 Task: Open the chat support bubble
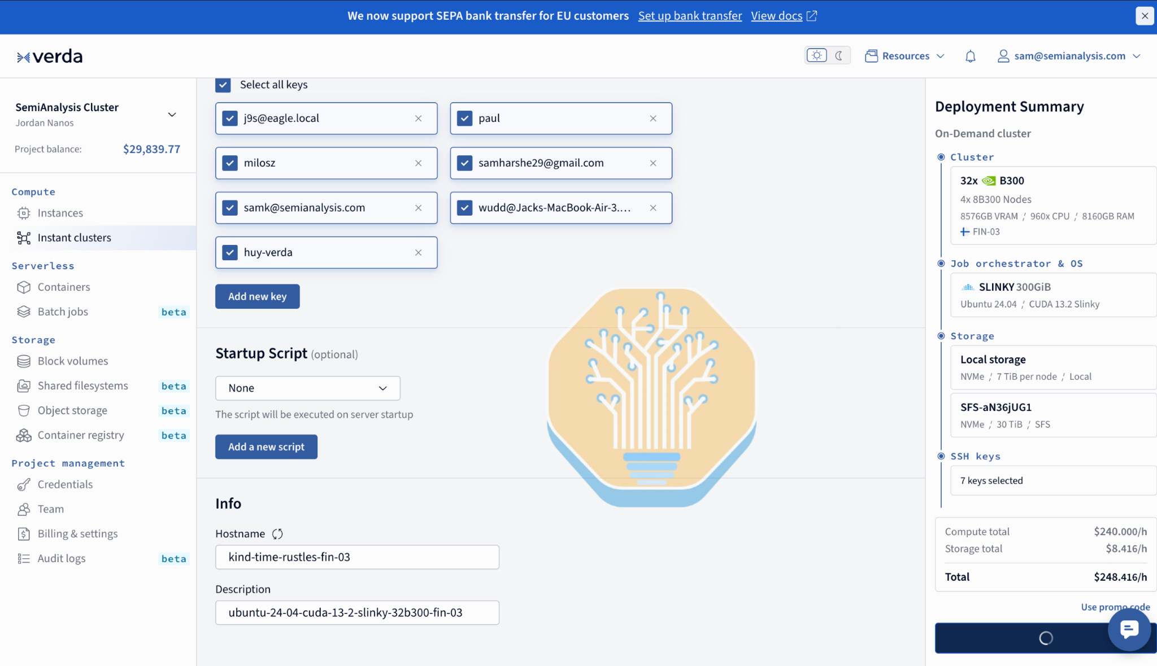tap(1129, 629)
